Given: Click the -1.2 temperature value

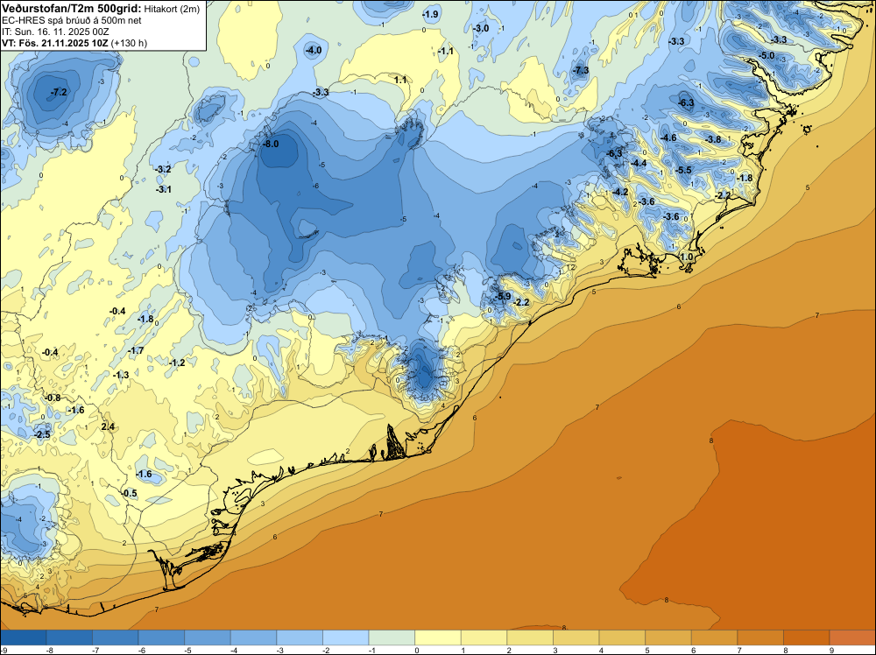Looking at the screenshot, I should pos(177,363).
